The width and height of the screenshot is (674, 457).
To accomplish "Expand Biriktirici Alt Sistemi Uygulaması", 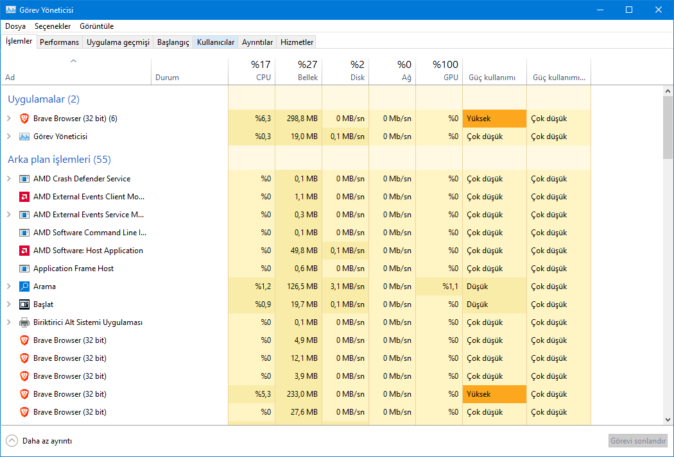I will click(x=8, y=322).
